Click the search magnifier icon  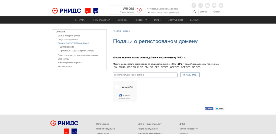tap(195, 12)
